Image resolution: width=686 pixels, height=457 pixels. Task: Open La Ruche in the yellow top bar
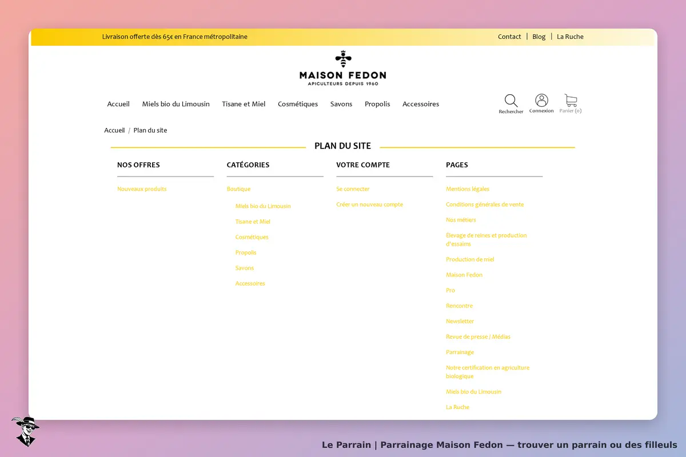coord(571,37)
